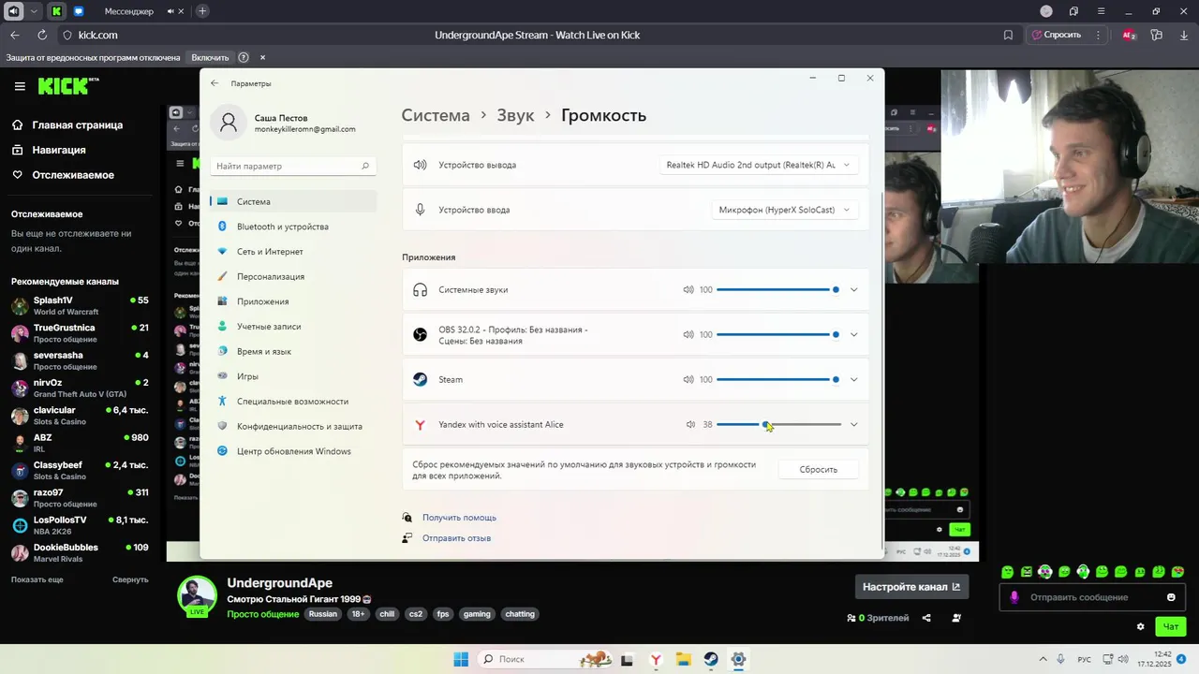Expand the Системные звуки row
The width and height of the screenshot is (1199, 674).
pyautogui.click(x=853, y=289)
